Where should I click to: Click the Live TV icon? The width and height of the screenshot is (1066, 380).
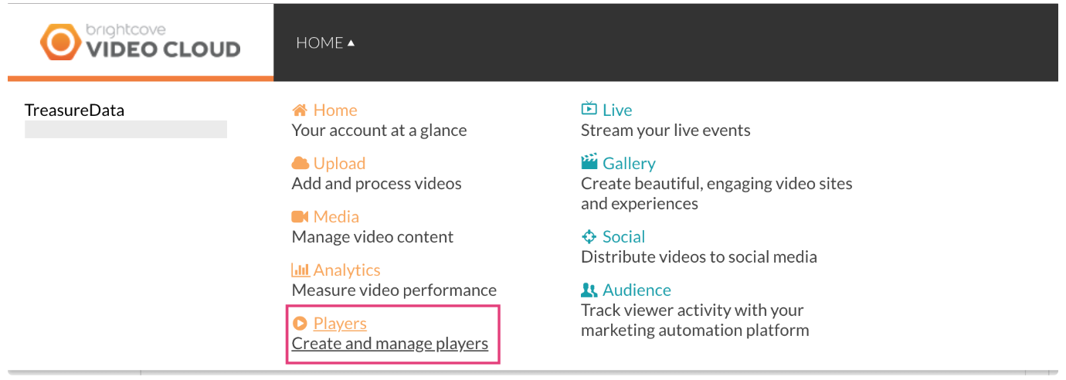589,110
